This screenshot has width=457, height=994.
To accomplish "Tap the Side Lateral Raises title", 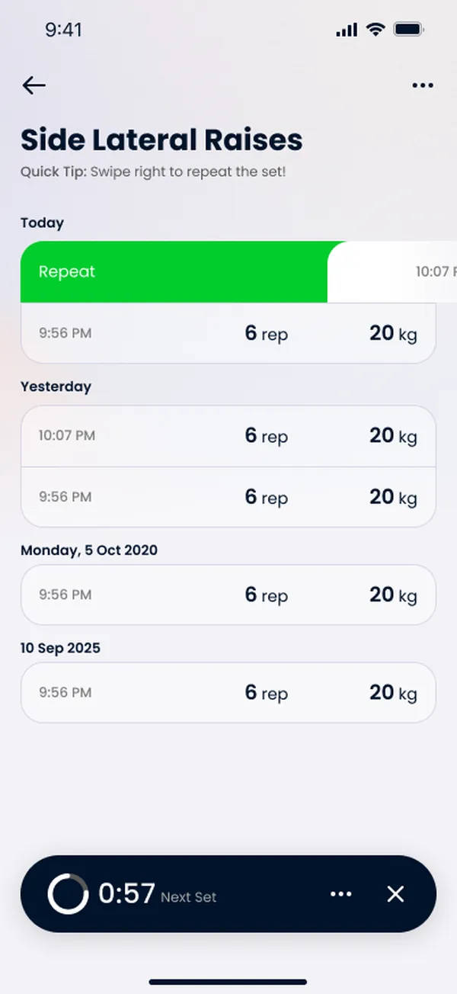I will click(161, 140).
